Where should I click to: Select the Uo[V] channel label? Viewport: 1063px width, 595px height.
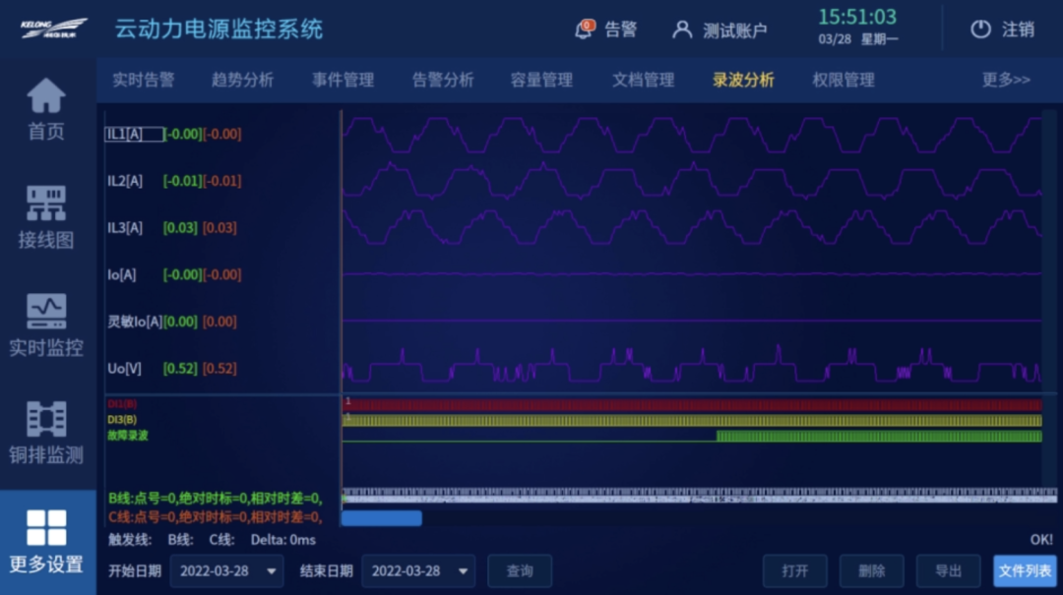(x=124, y=369)
